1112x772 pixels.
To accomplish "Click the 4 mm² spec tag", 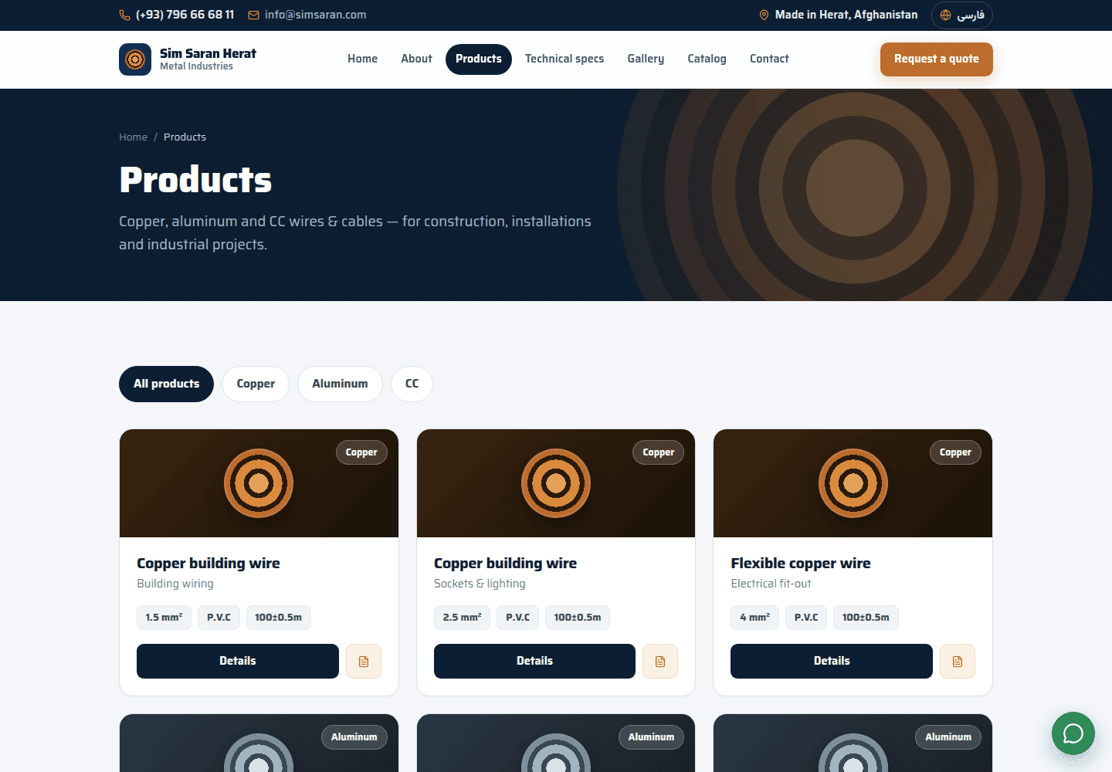I will coord(754,618).
